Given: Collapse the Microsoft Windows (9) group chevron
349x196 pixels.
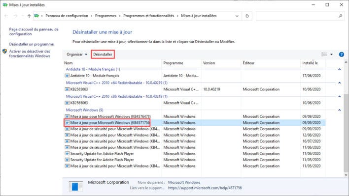Looking at the screenshot, I should pos(340,110).
